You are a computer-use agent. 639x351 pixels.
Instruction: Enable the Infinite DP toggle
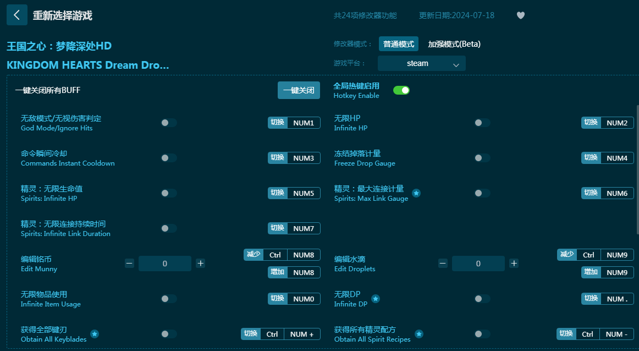[x=482, y=299]
